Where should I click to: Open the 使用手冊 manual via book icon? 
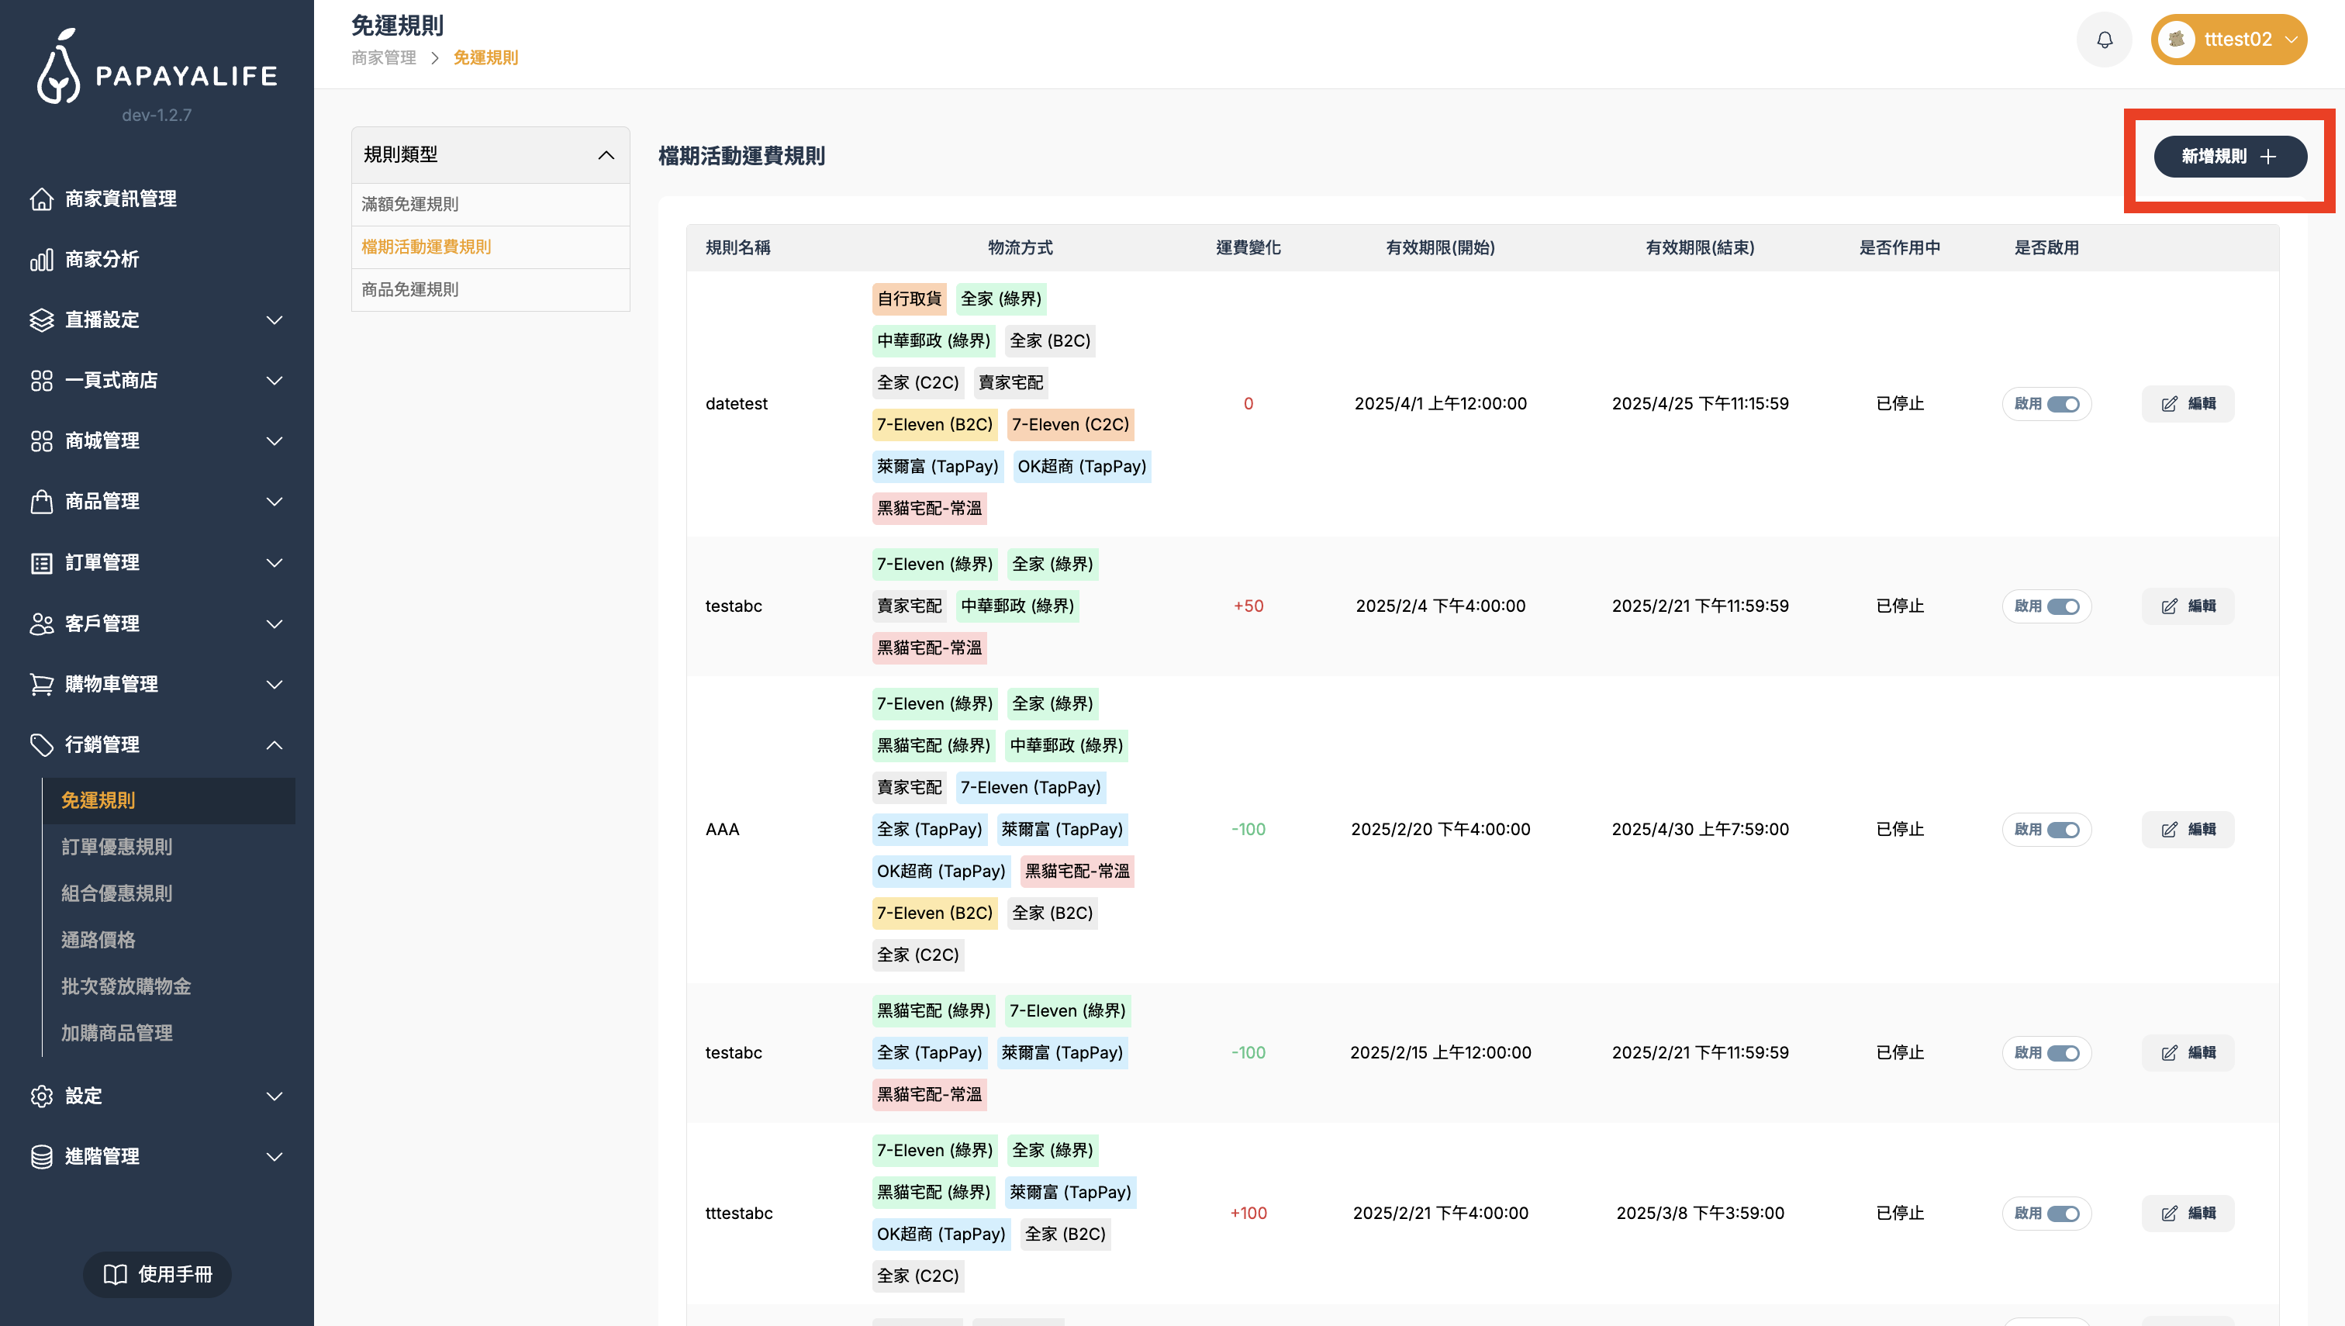[117, 1274]
